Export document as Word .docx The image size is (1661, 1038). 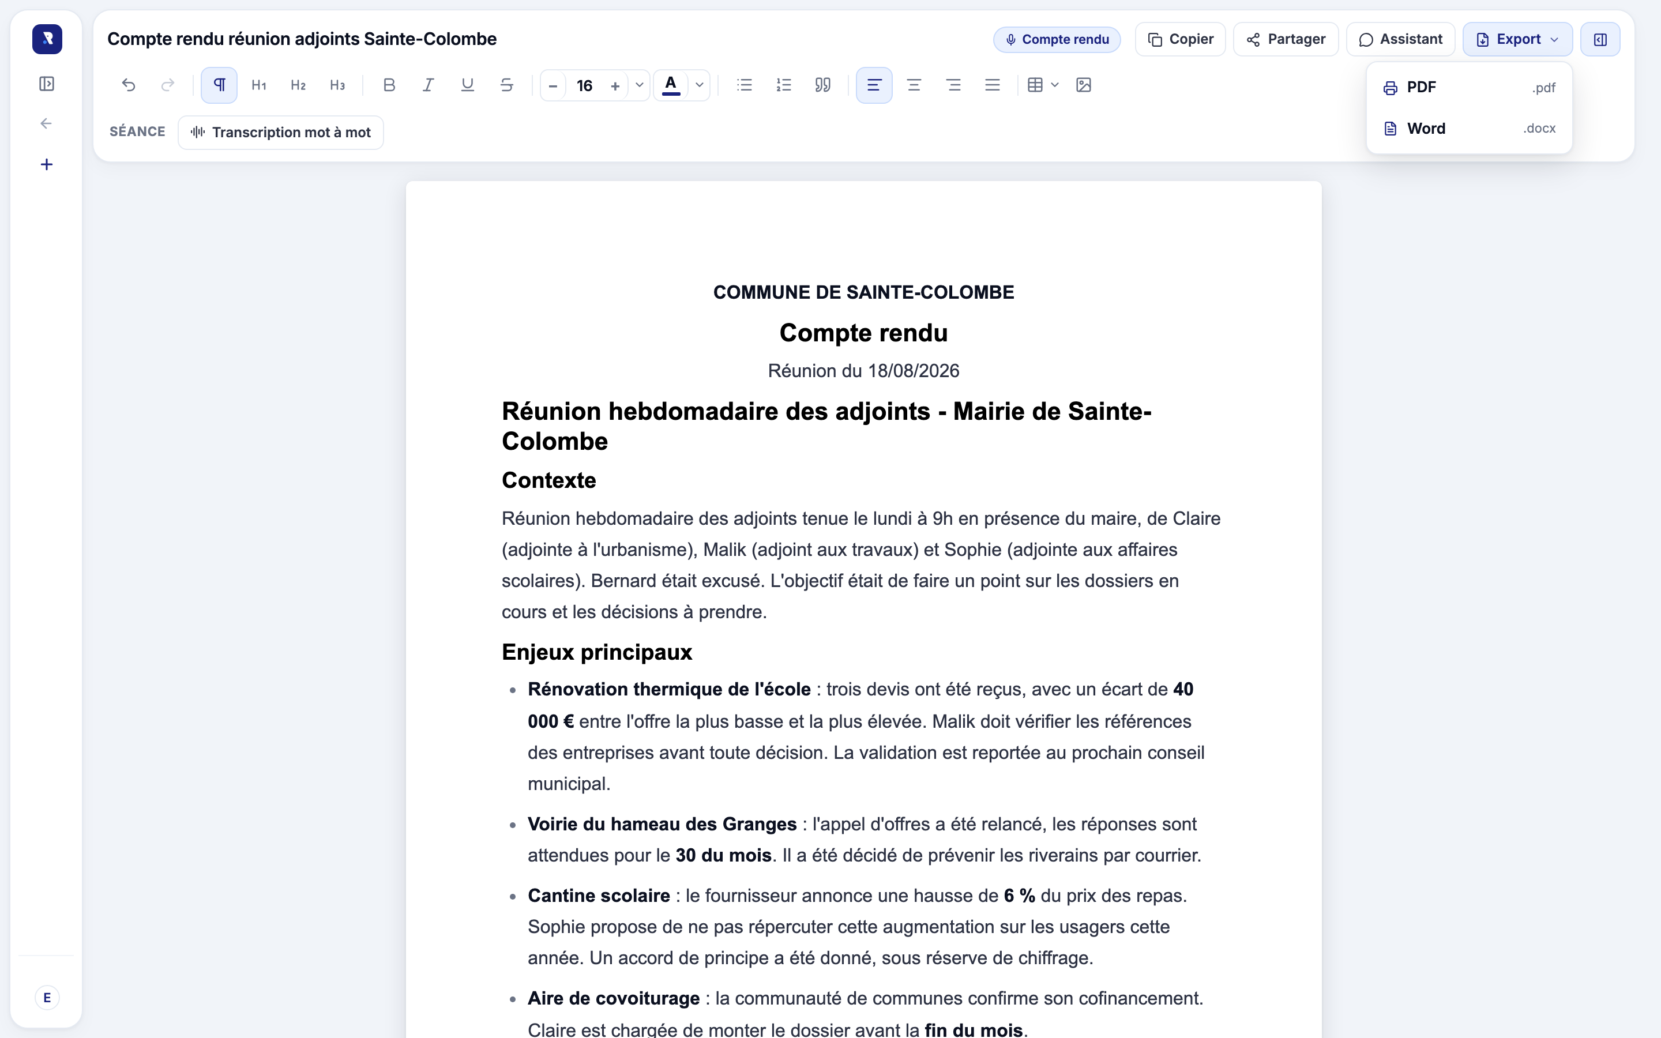(1469, 129)
